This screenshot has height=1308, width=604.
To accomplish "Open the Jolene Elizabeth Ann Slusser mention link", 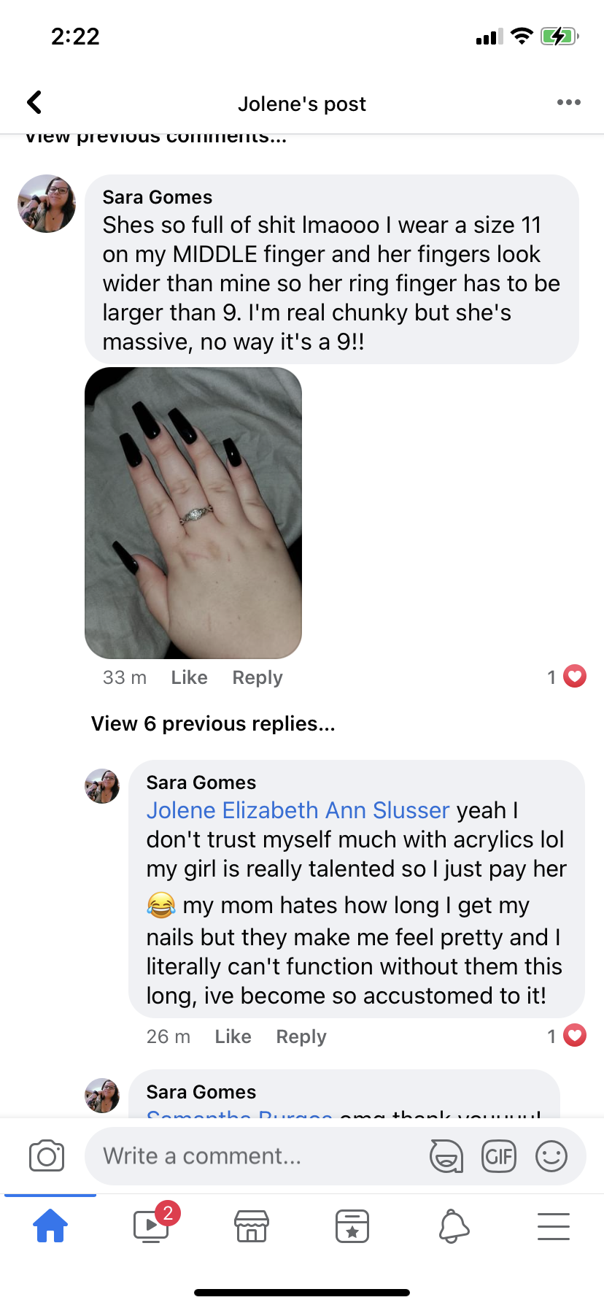I will (x=298, y=810).
